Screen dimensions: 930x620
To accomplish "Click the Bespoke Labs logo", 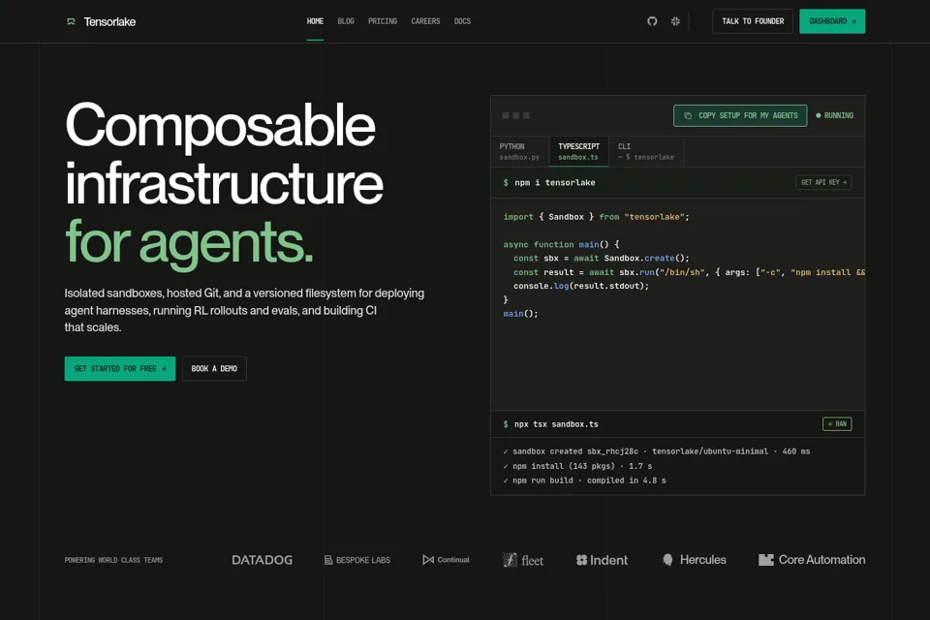I will click(x=357, y=560).
